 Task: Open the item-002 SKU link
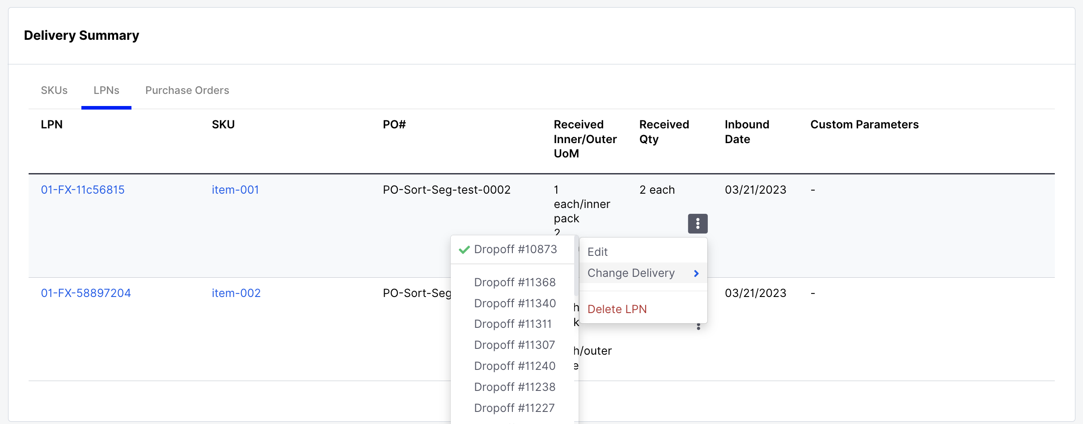(x=236, y=293)
